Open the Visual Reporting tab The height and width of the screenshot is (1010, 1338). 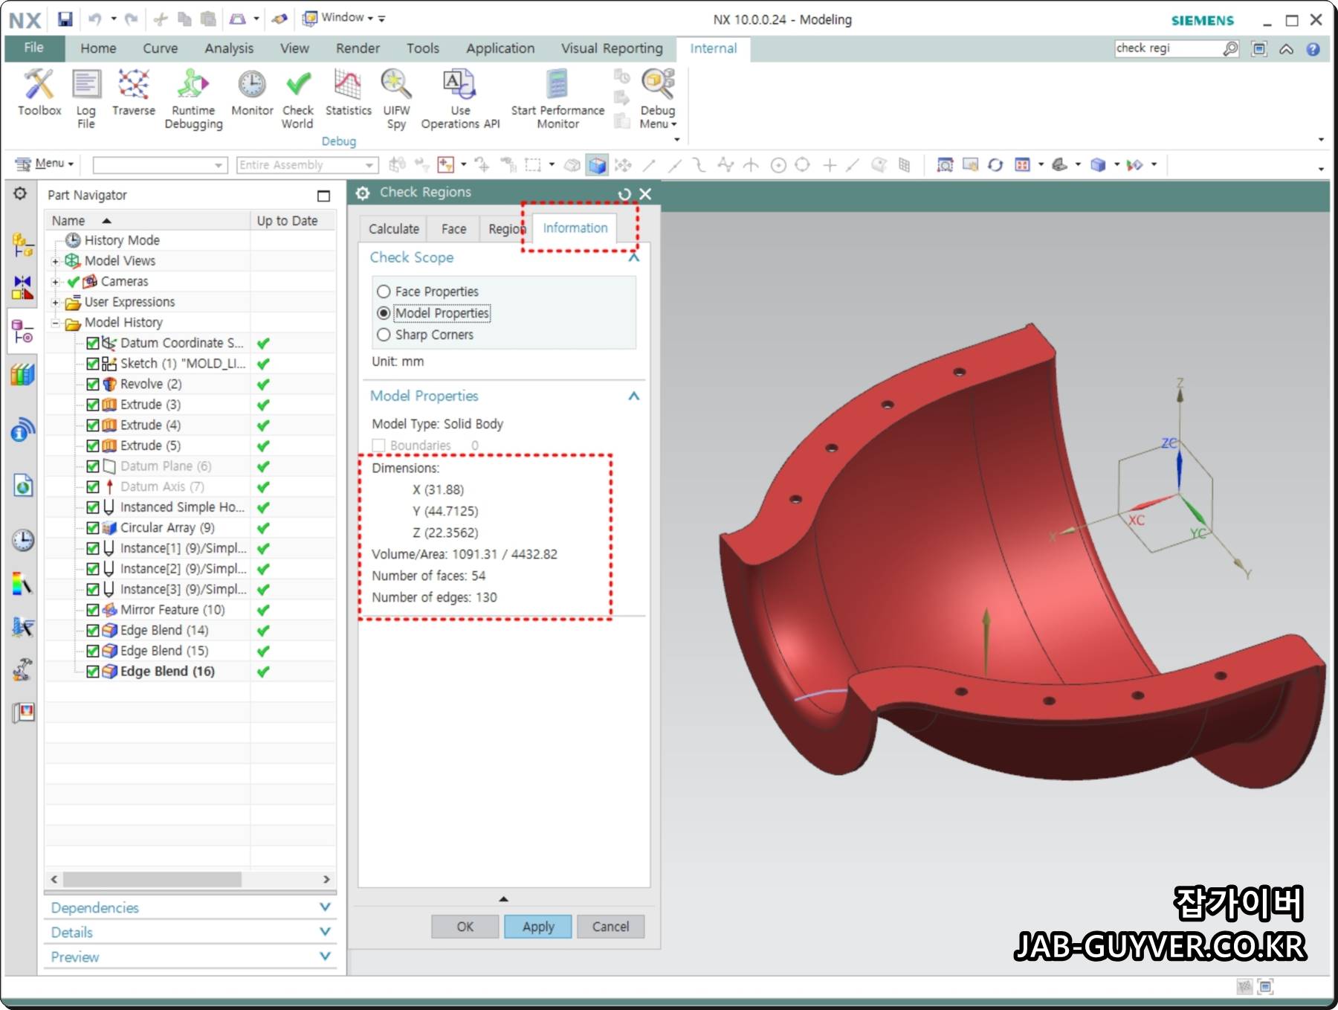pyautogui.click(x=612, y=48)
